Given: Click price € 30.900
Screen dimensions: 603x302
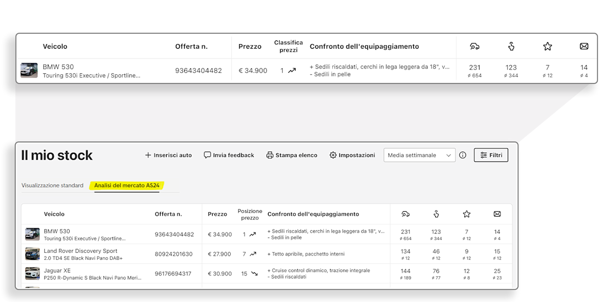Looking at the screenshot, I should point(220,274).
